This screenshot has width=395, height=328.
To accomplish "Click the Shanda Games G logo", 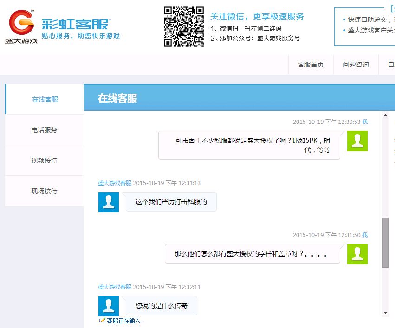I will [x=21, y=23].
